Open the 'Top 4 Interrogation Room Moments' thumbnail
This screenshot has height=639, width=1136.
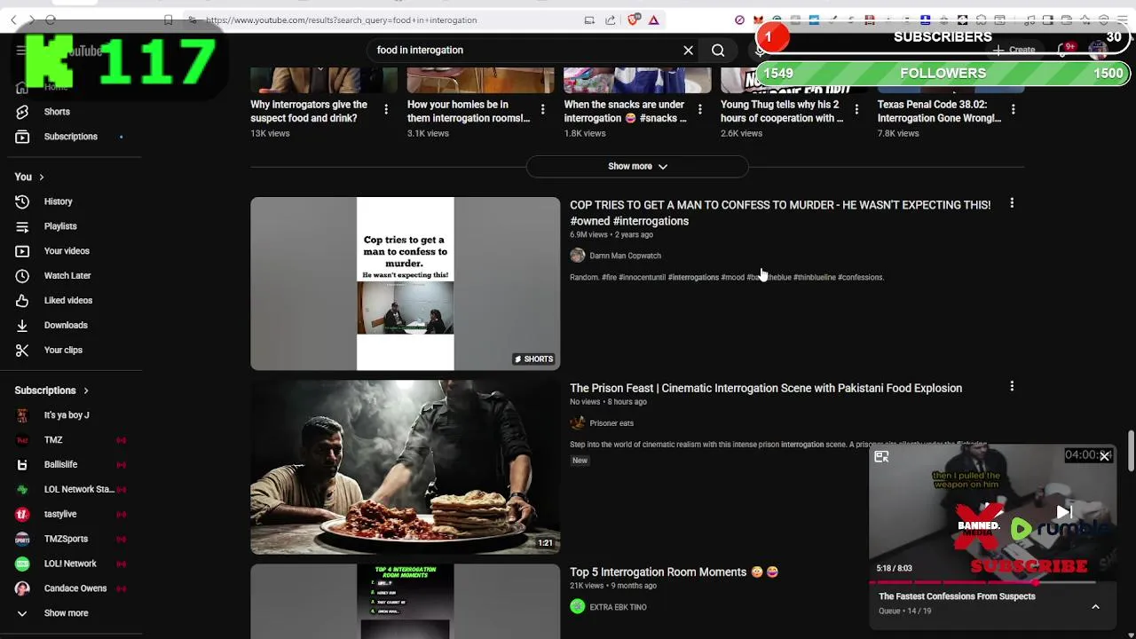(x=406, y=601)
